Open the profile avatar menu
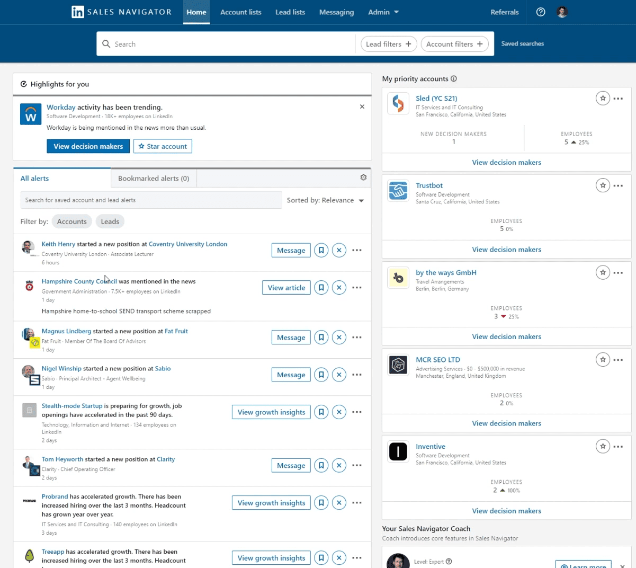Image resolution: width=636 pixels, height=568 pixels. click(562, 12)
